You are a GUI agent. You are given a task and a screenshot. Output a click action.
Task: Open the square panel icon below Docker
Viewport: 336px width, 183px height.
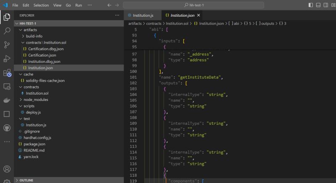click(x=7, y=114)
